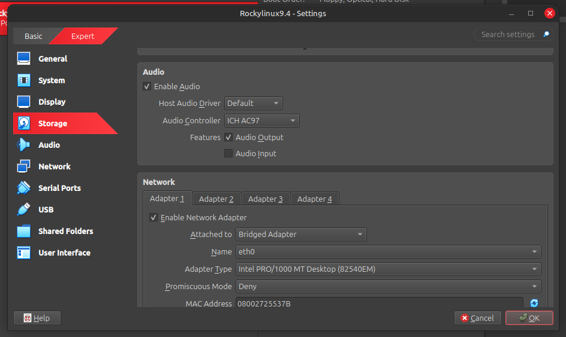Open the Host Audio Driver dropdown
The width and height of the screenshot is (566, 337).
(253, 104)
